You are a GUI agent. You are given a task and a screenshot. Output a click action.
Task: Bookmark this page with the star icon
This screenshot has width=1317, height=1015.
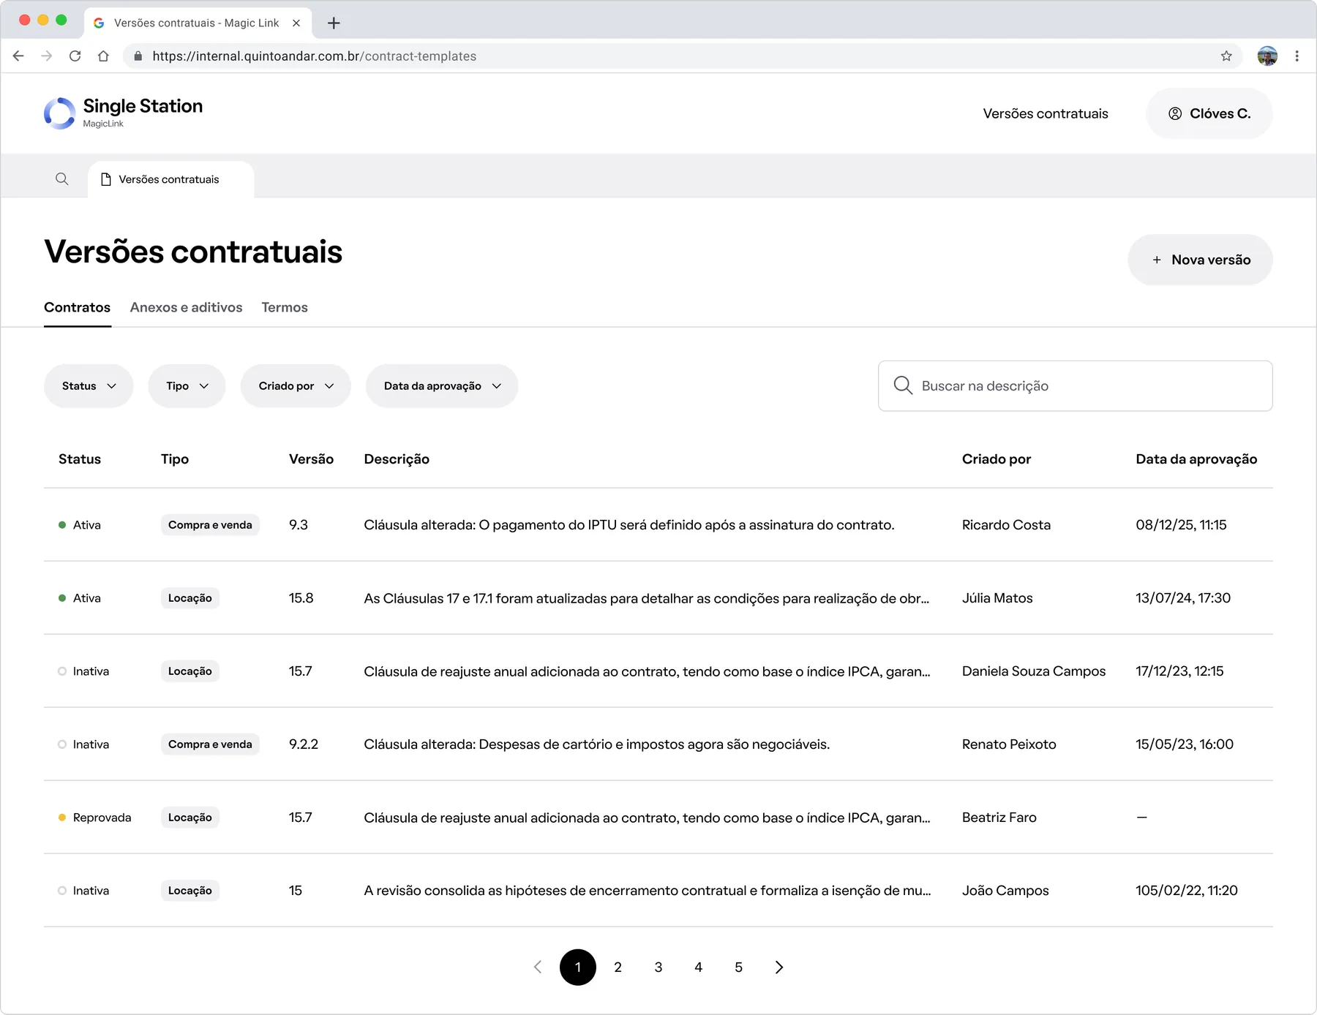pyautogui.click(x=1226, y=56)
